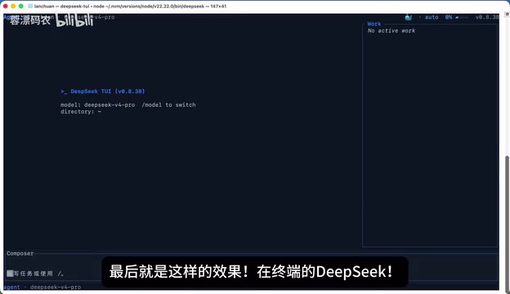The height and width of the screenshot is (294, 510).
Task: Click the "No active work" message
Action: point(391,30)
